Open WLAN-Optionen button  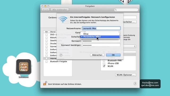[126, 75]
